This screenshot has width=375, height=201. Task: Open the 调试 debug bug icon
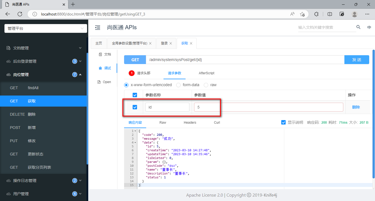(x=100, y=68)
